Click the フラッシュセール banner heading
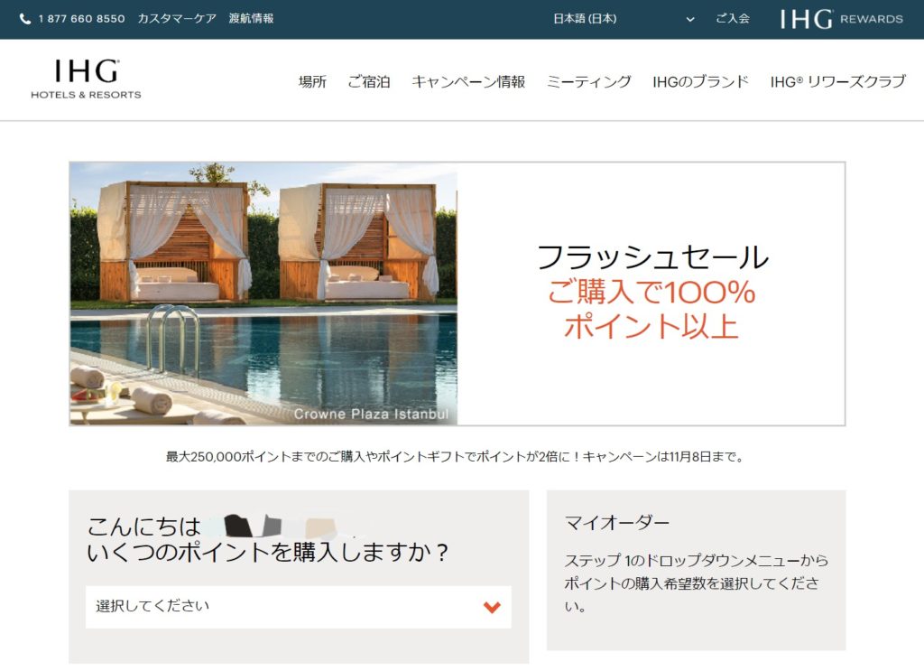The image size is (924, 671). [652, 258]
